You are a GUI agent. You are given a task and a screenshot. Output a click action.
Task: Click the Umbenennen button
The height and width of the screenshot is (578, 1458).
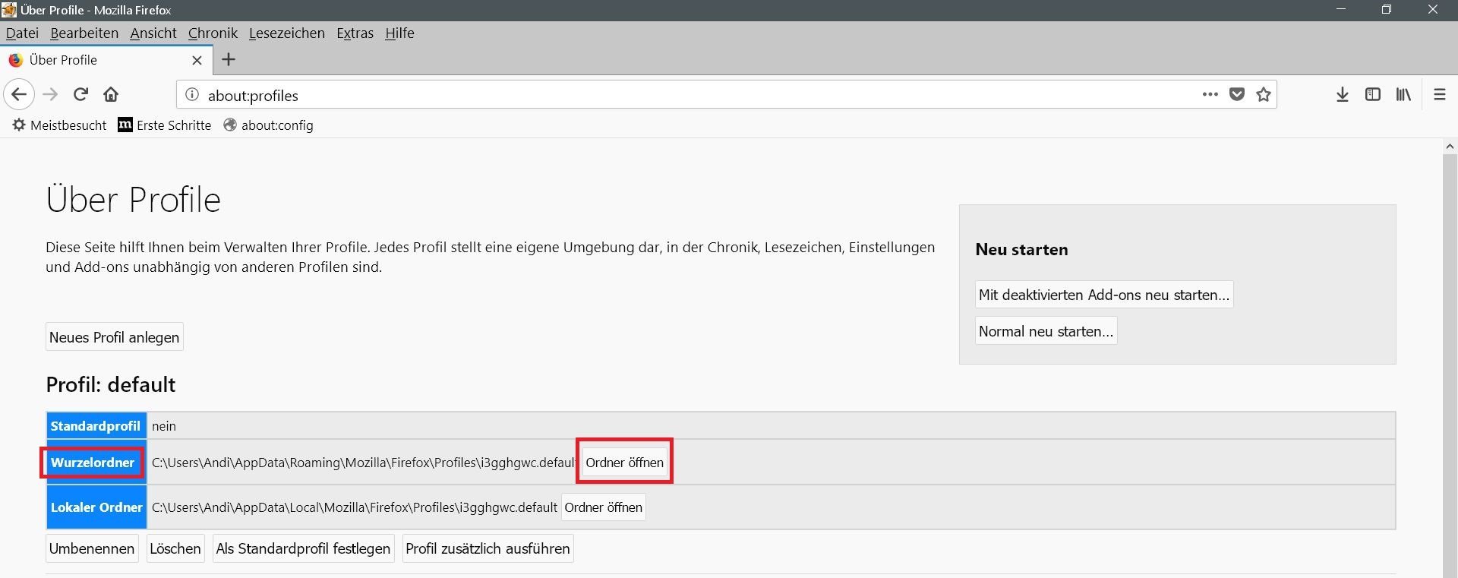click(92, 548)
